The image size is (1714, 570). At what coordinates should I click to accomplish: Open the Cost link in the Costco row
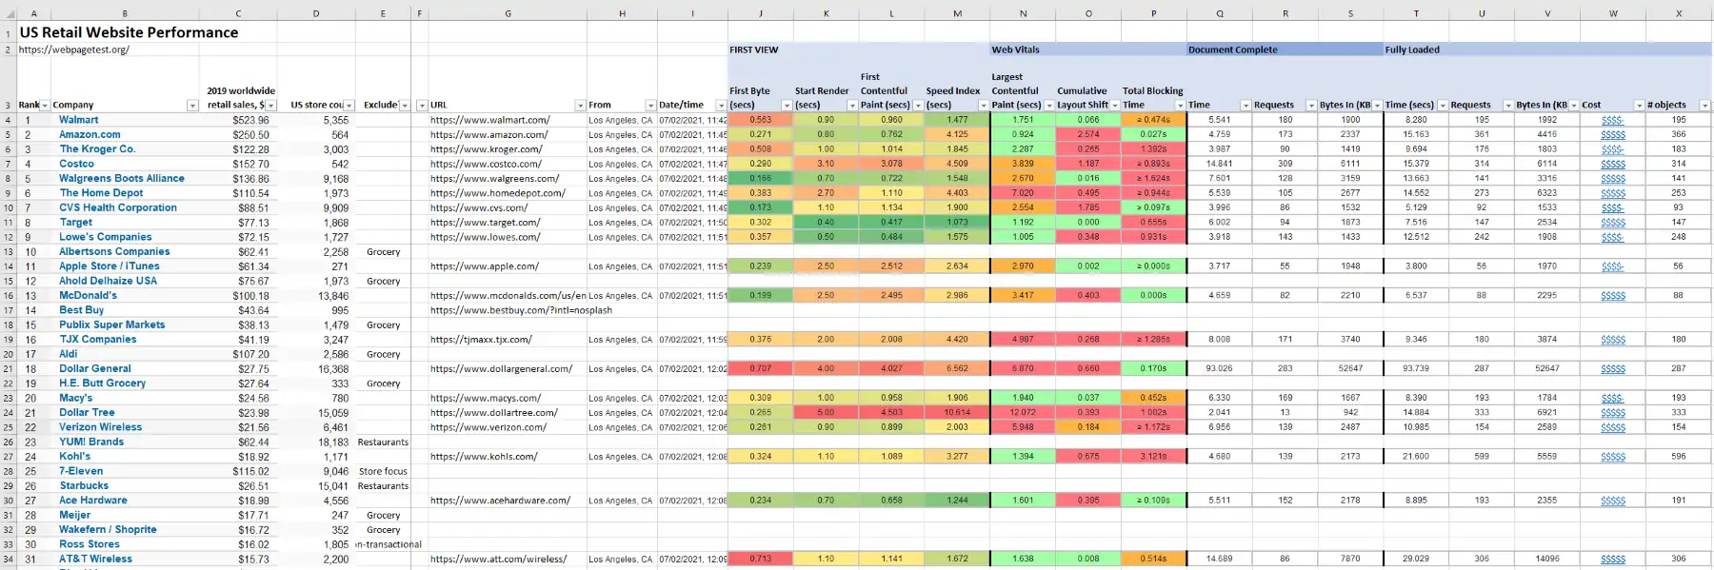point(1613,164)
